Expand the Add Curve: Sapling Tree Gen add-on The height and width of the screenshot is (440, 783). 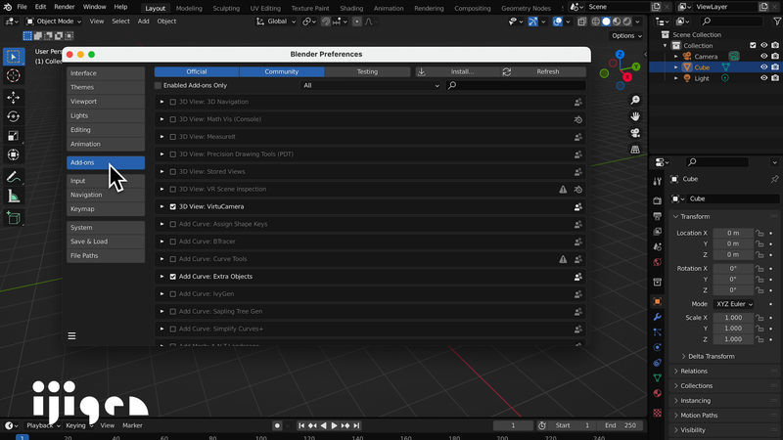[x=161, y=311]
